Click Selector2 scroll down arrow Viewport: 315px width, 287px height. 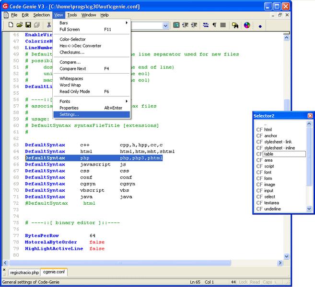click(x=309, y=209)
